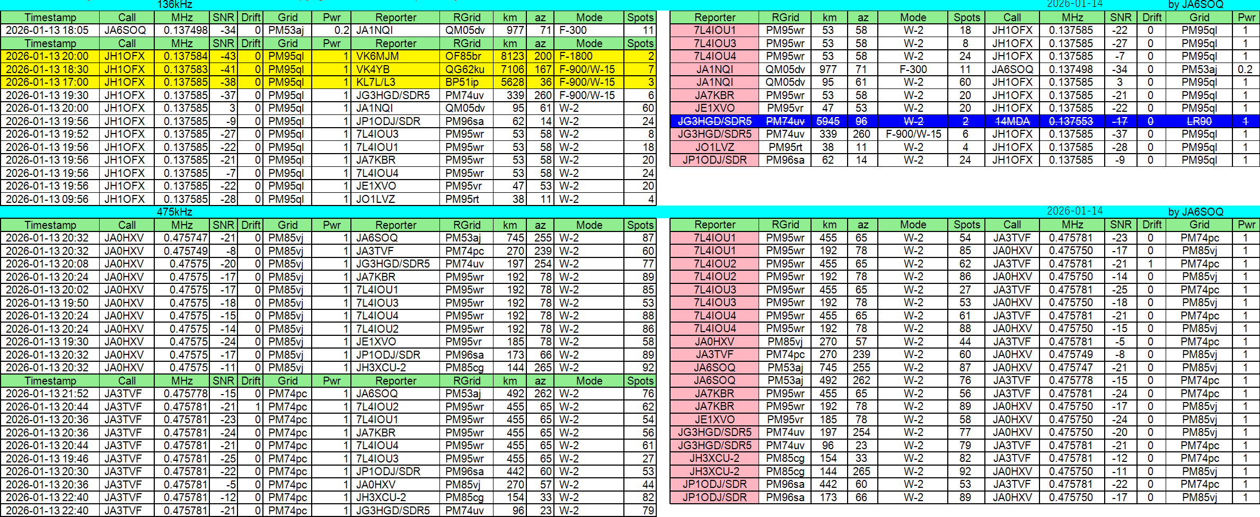Click timestamp 2026-01-13 18:05 cell
The image size is (1260, 517).
[50, 30]
